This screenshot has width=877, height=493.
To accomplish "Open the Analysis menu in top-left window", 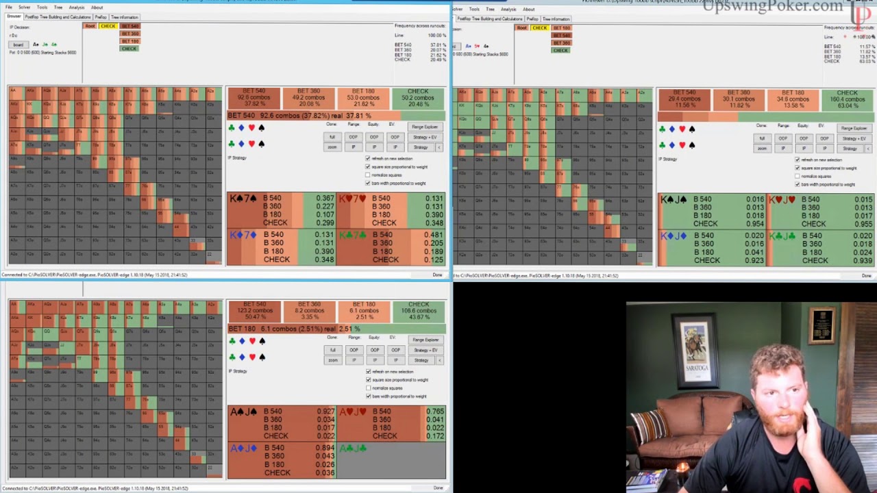I will point(77,8).
